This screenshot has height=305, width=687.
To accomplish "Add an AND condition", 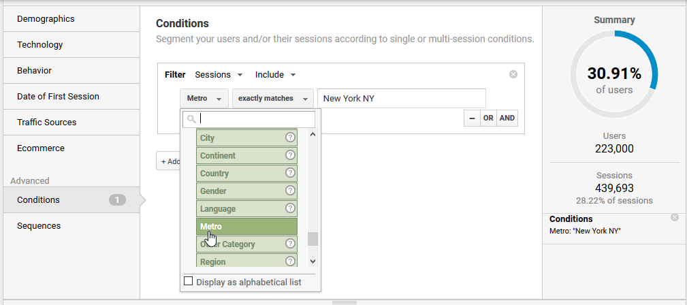I will point(507,118).
